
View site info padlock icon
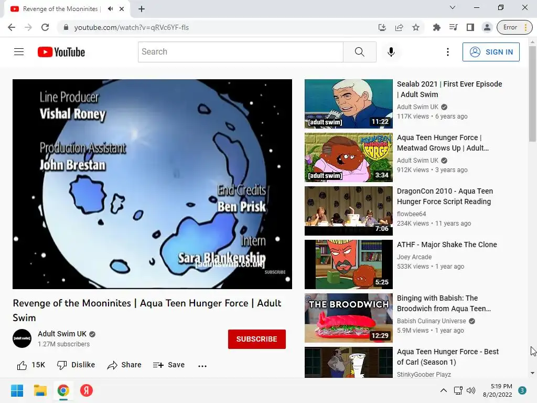point(66,27)
